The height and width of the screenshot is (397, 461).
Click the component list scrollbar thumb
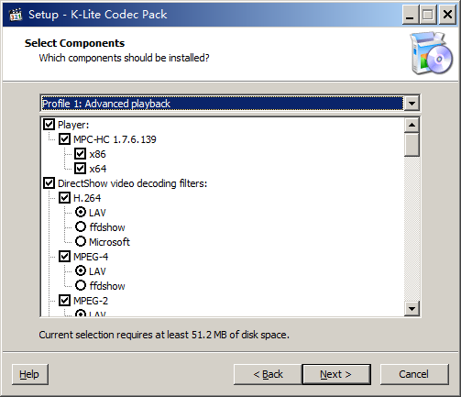412,145
